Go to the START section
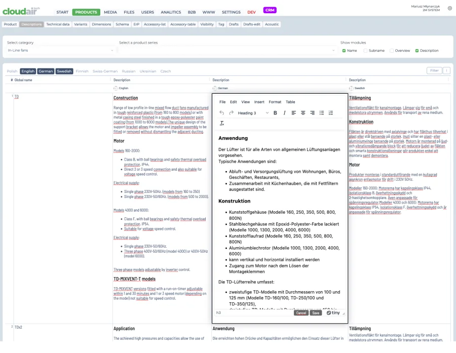Screen dimensions: 456x353 point(62,12)
